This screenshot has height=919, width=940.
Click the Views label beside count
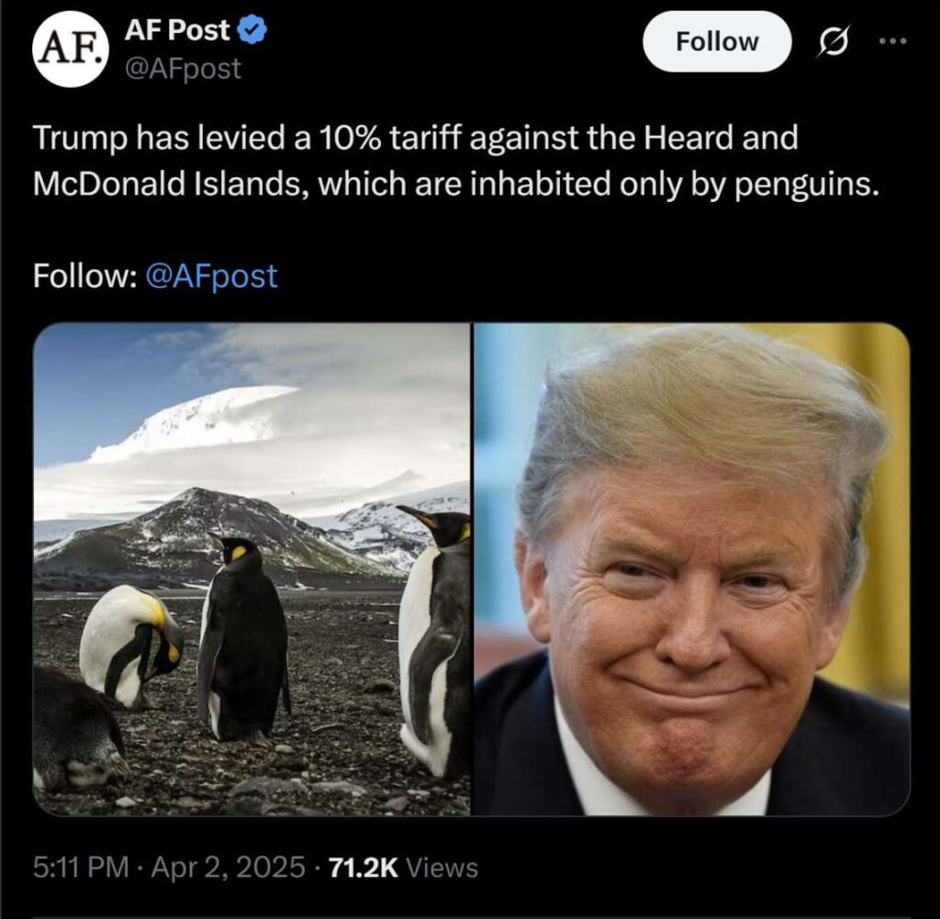pos(442,868)
